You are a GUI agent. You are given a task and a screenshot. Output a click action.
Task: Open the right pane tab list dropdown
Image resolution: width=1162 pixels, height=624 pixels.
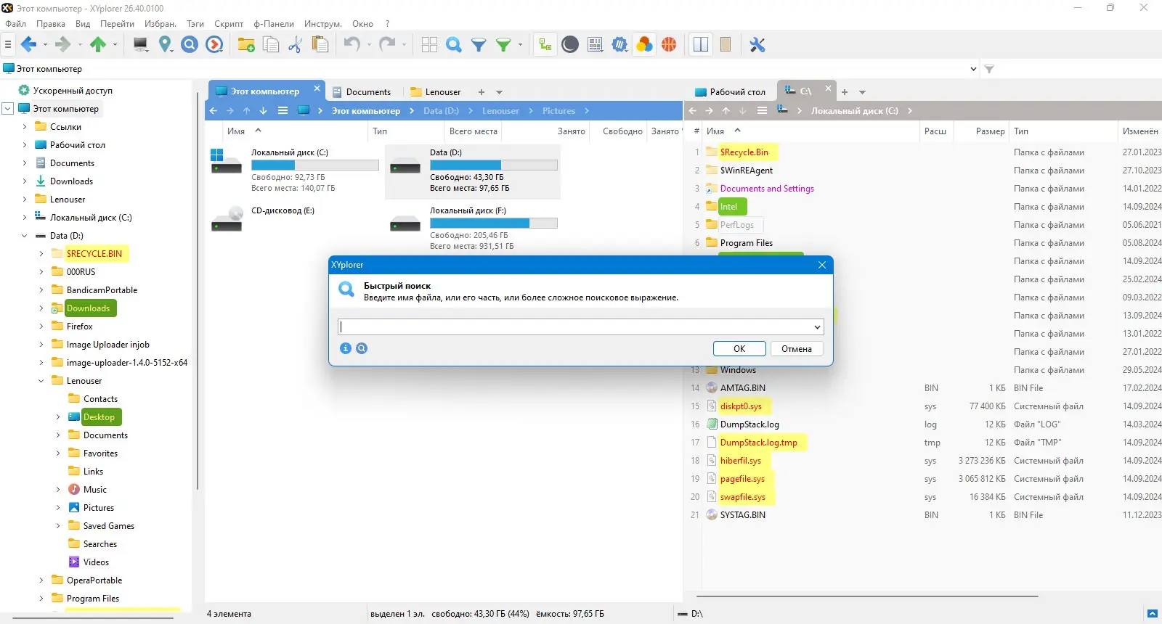click(x=862, y=92)
